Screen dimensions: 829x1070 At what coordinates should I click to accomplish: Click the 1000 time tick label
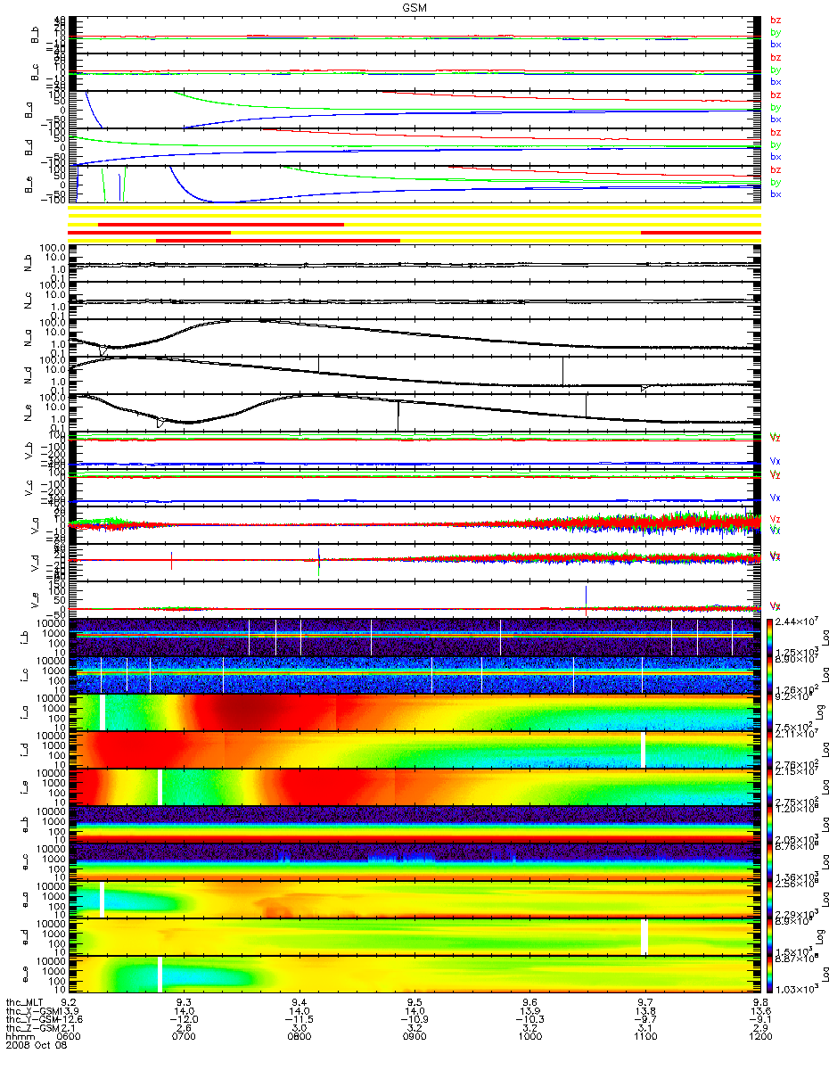530,1037
